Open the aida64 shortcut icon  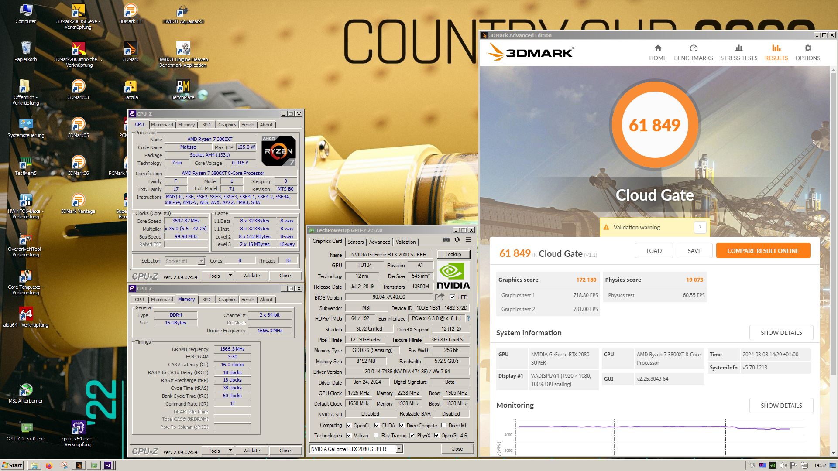click(26, 317)
